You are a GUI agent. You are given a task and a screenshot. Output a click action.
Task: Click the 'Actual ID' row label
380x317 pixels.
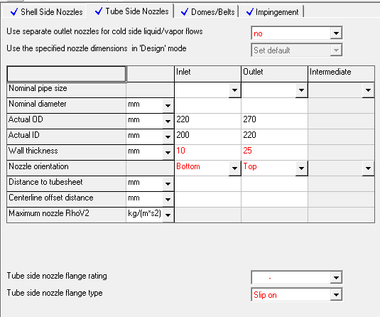66,136
